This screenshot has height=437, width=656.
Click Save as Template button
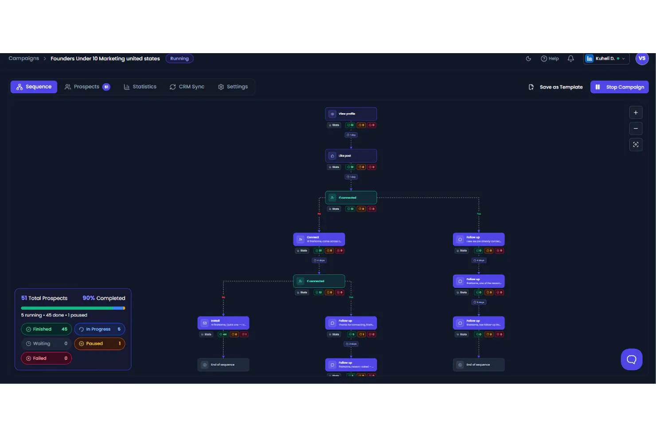coord(556,87)
